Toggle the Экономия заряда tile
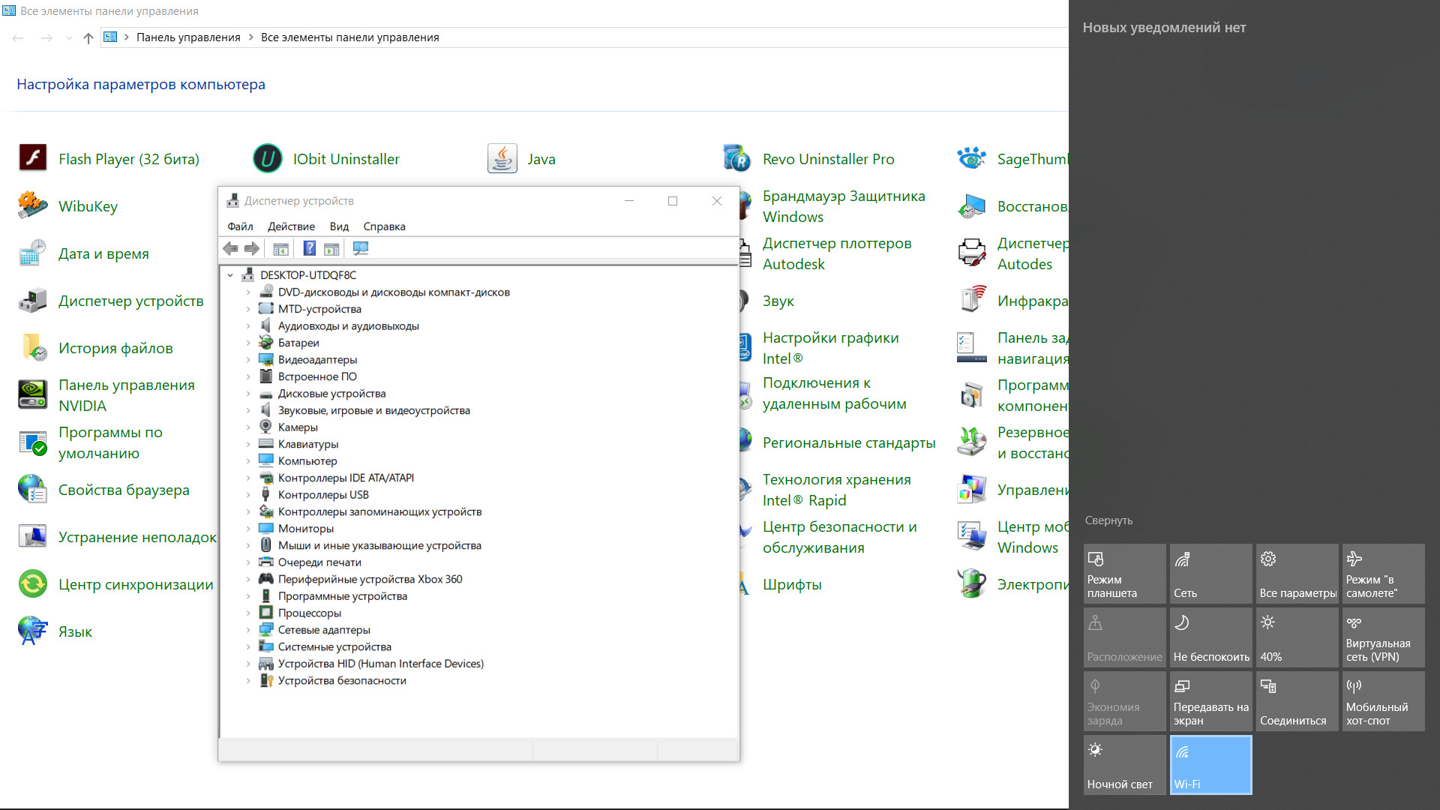Image resolution: width=1440 pixels, height=810 pixels. click(1125, 701)
